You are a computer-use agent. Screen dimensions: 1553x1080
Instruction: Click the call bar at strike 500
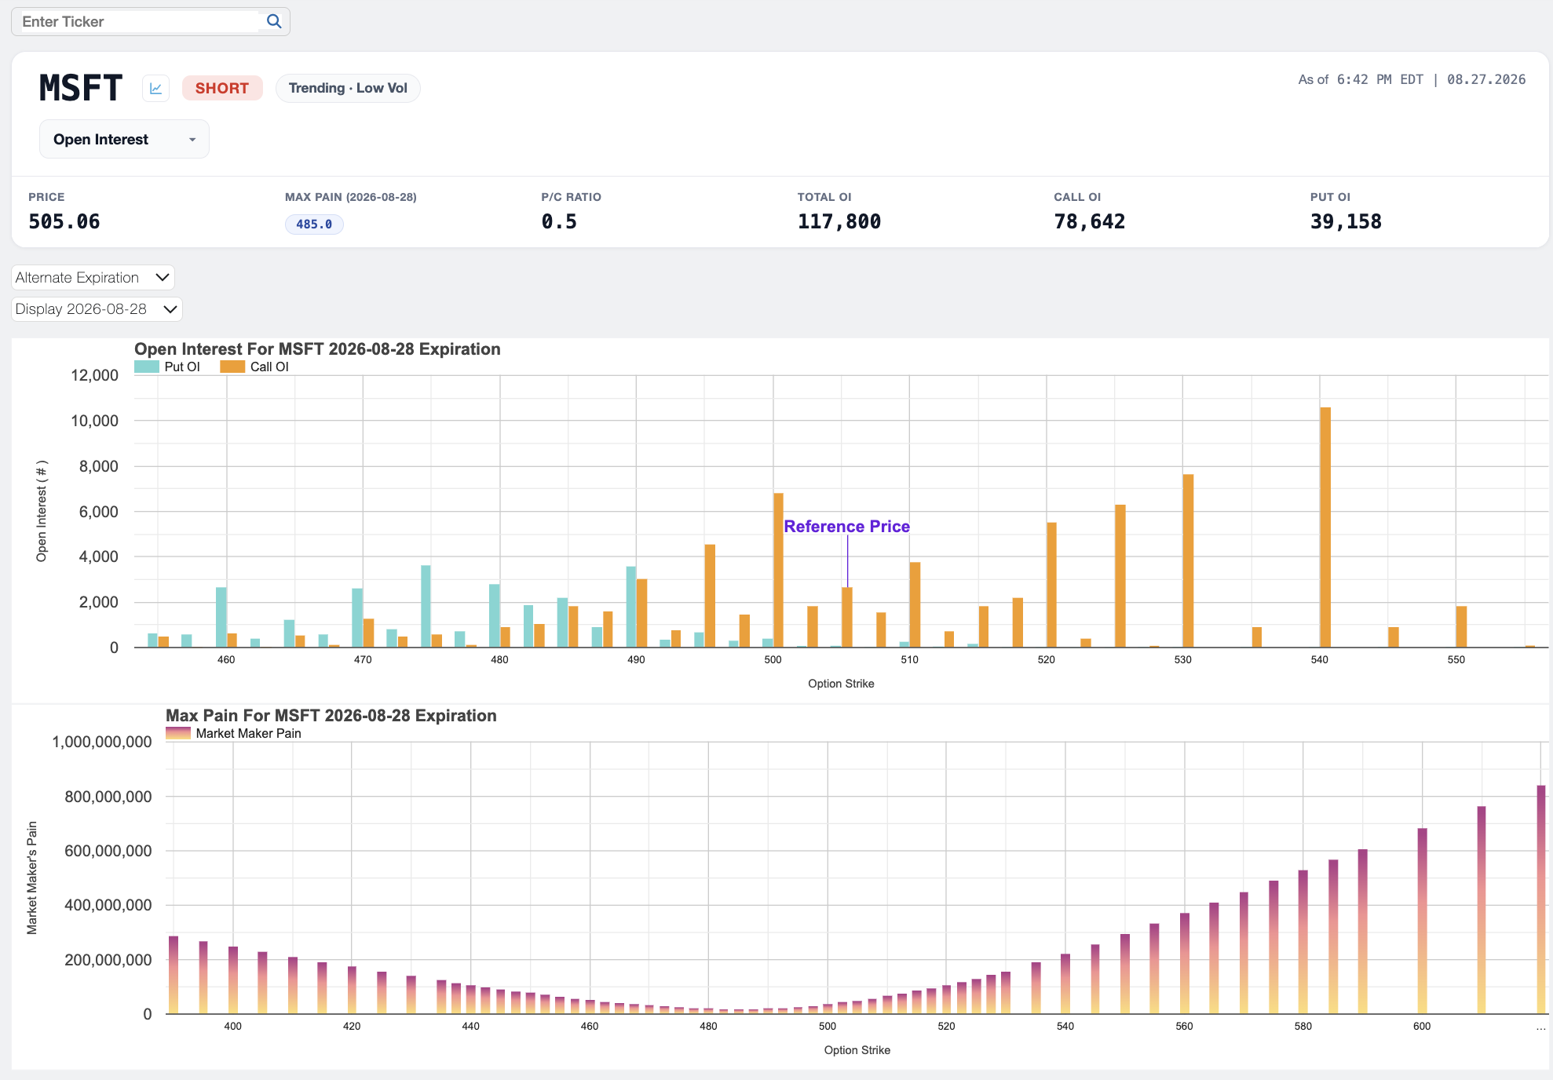778,570
